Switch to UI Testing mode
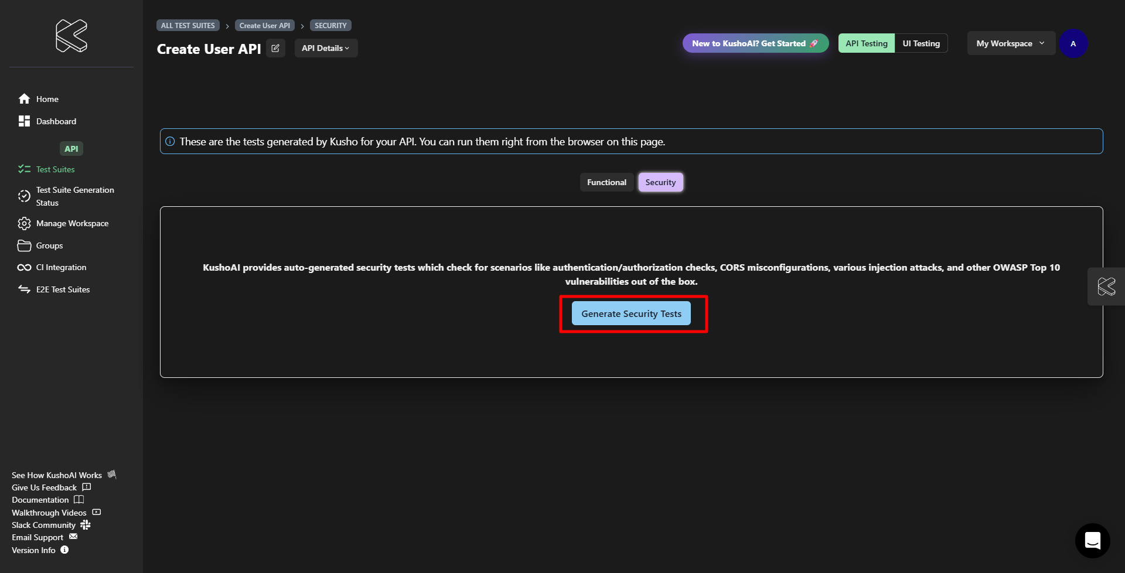Image resolution: width=1125 pixels, height=573 pixels. pyautogui.click(x=921, y=43)
